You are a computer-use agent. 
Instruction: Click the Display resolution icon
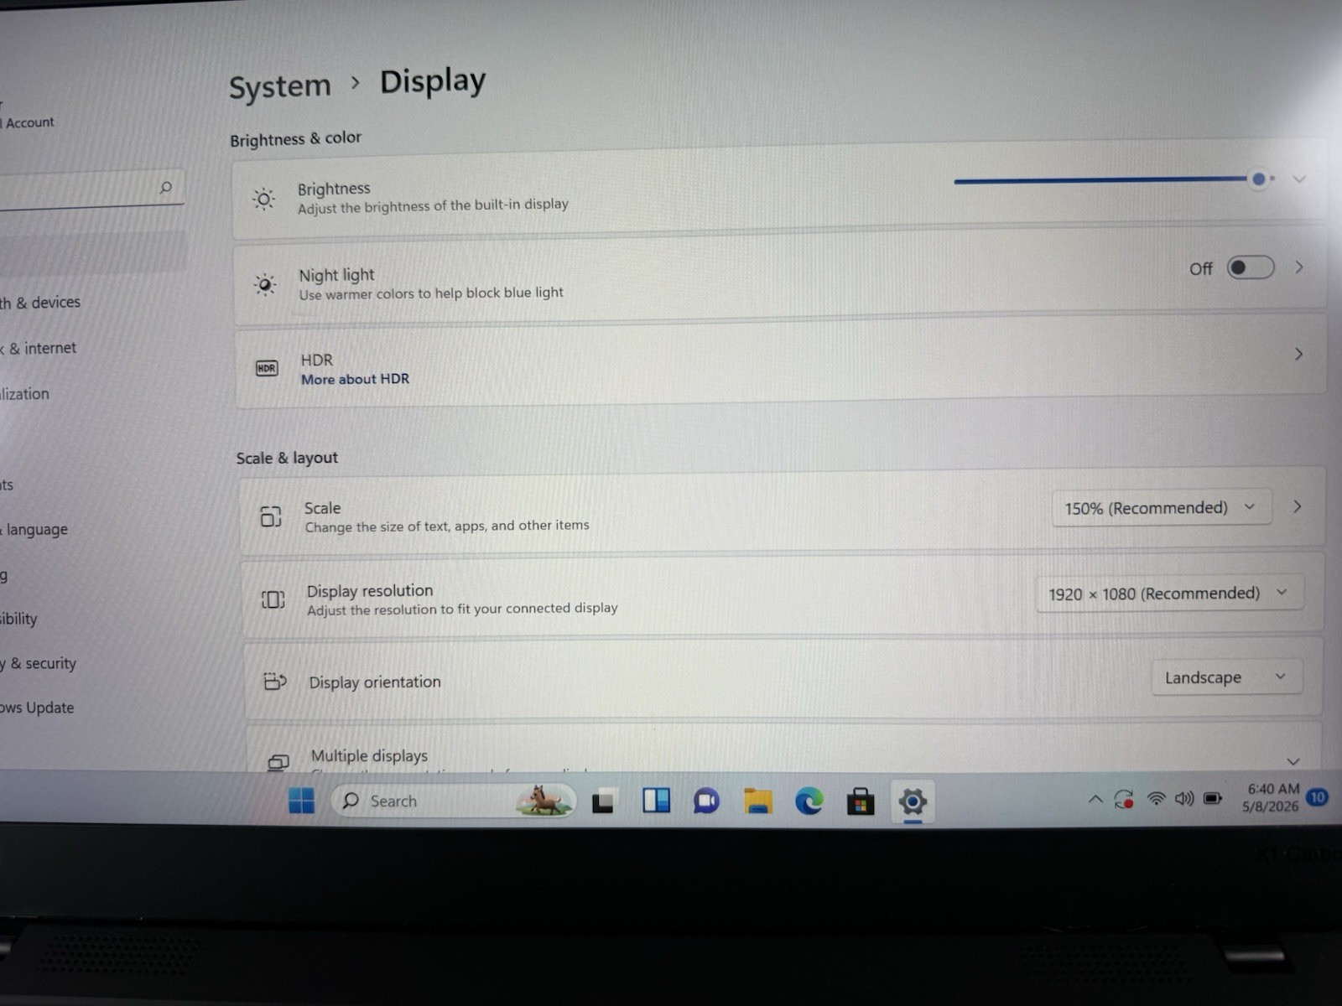click(x=273, y=599)
